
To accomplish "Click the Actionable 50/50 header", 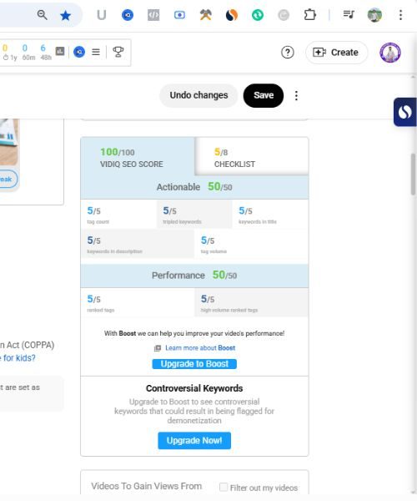I will (x=194, y=187).
